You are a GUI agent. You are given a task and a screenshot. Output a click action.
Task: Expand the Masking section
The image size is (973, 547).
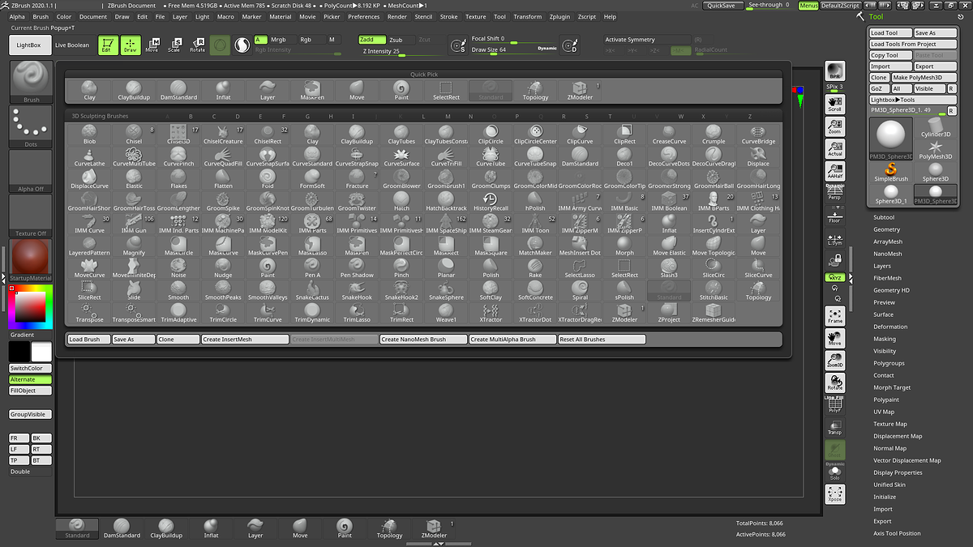[885, 339]
